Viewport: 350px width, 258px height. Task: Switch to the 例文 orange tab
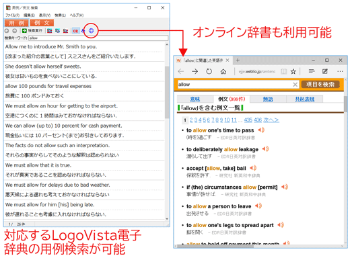[x=42, y=23]
